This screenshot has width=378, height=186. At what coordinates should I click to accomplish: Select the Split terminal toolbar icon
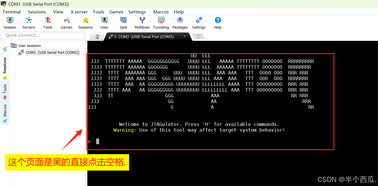pos(123,23)
